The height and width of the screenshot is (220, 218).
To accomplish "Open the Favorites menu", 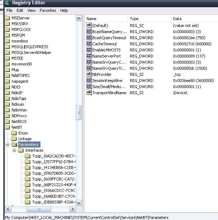I will 48,10.
